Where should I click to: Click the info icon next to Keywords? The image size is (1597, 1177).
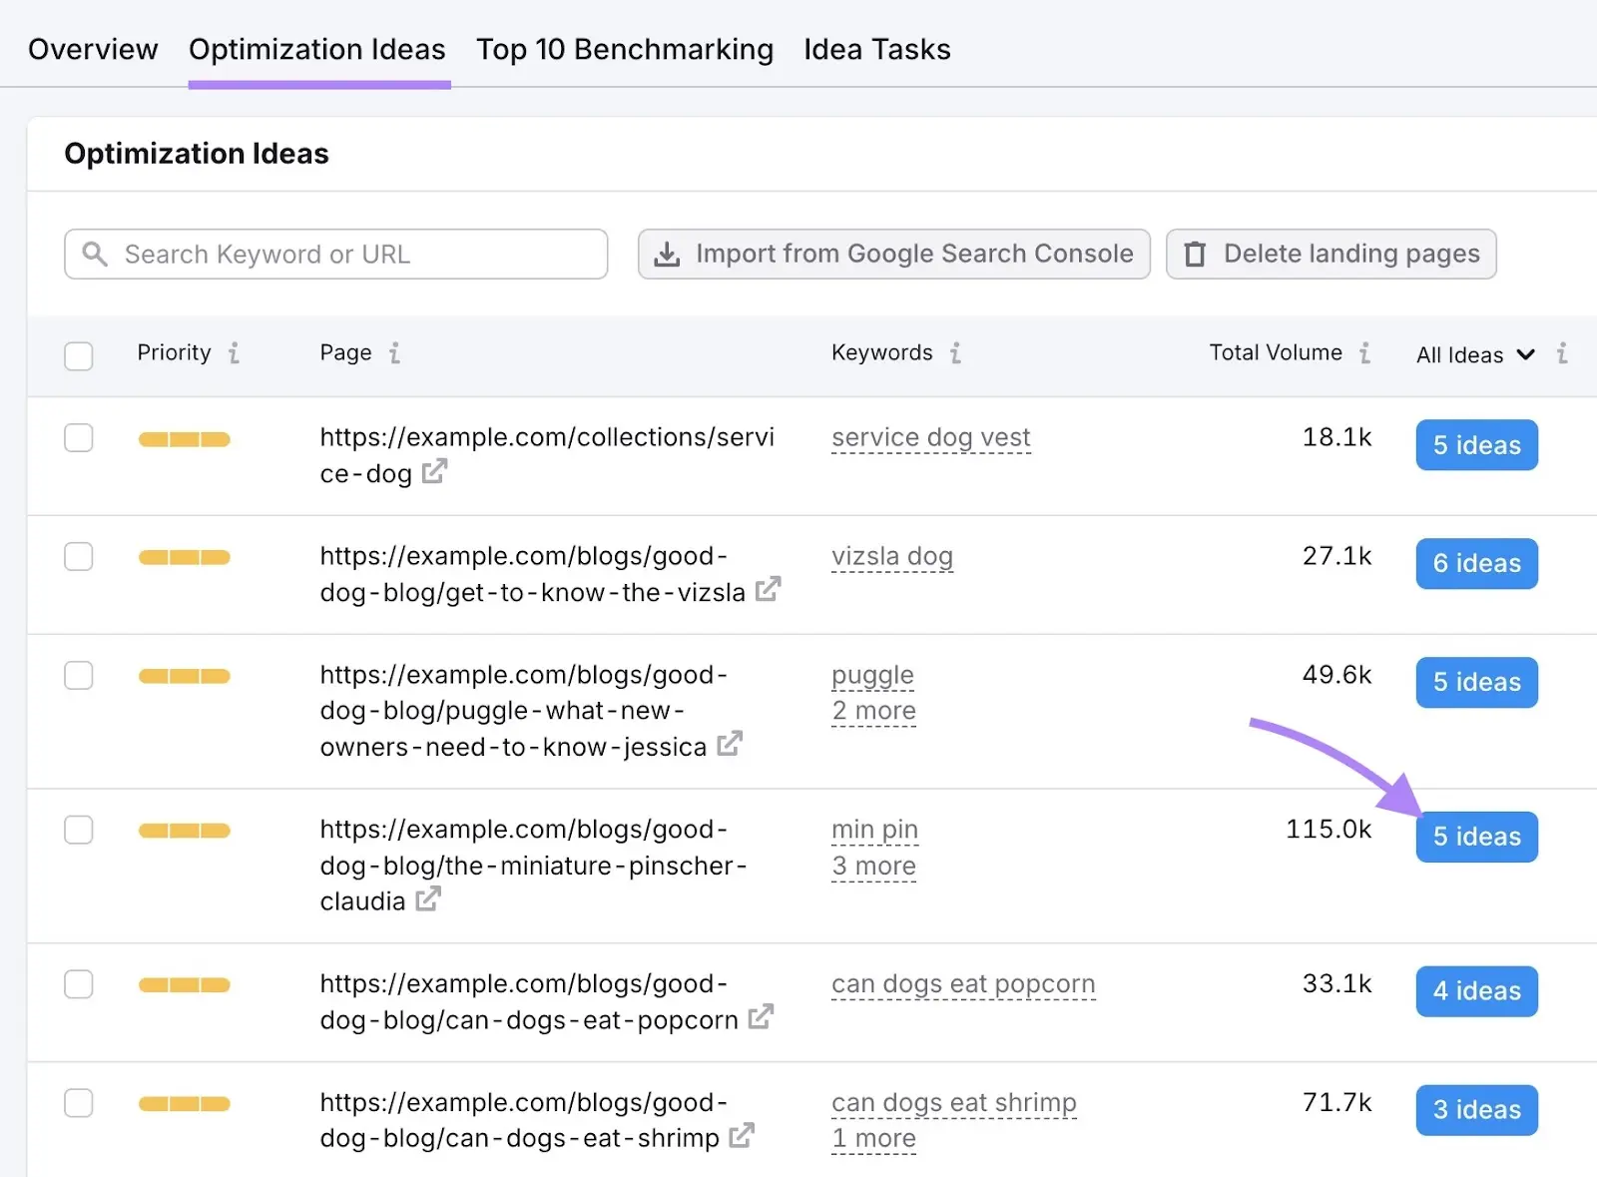956,352
